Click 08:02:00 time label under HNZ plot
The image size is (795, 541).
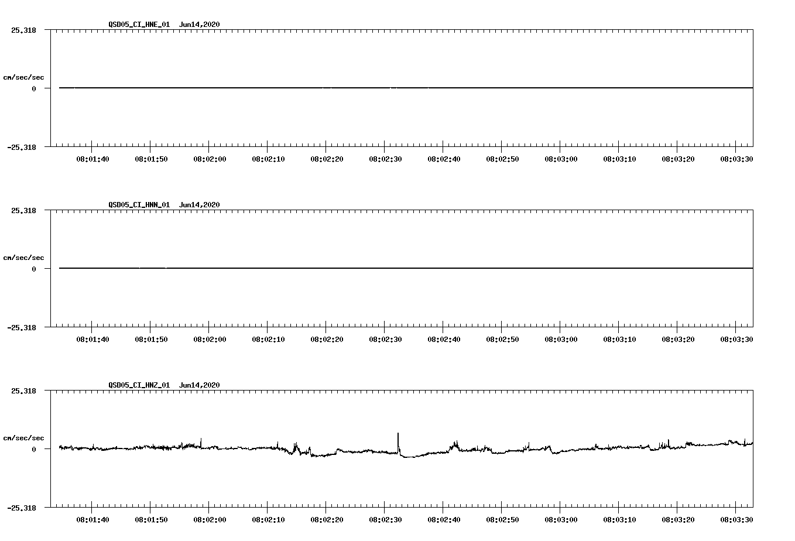tap(210, 519)
